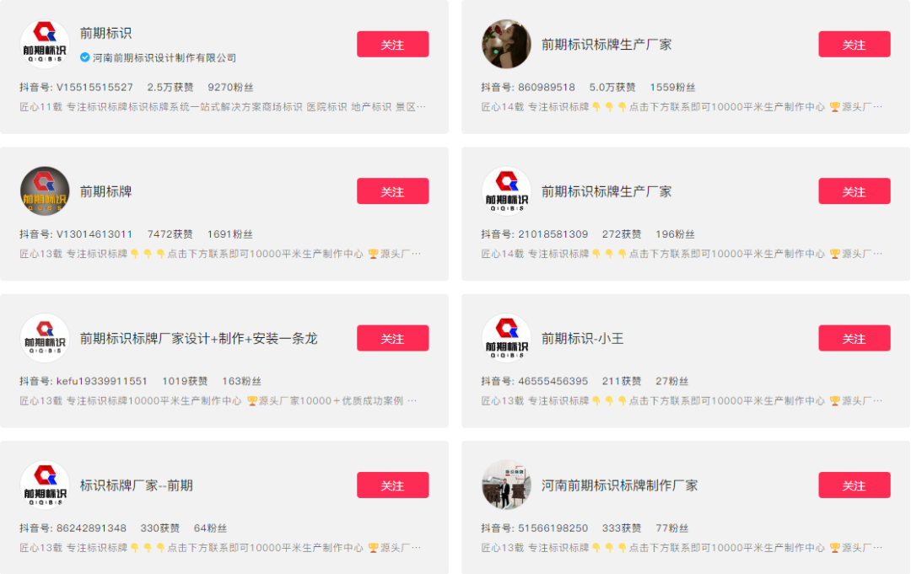This screenshot has height=574, width=911.
Task: Click the blue verification badge under 前期标识
Action: [84, 58]
